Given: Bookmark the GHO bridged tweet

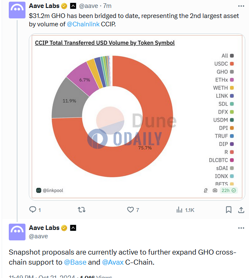Looking at the screenshot, I should [229, 210].
